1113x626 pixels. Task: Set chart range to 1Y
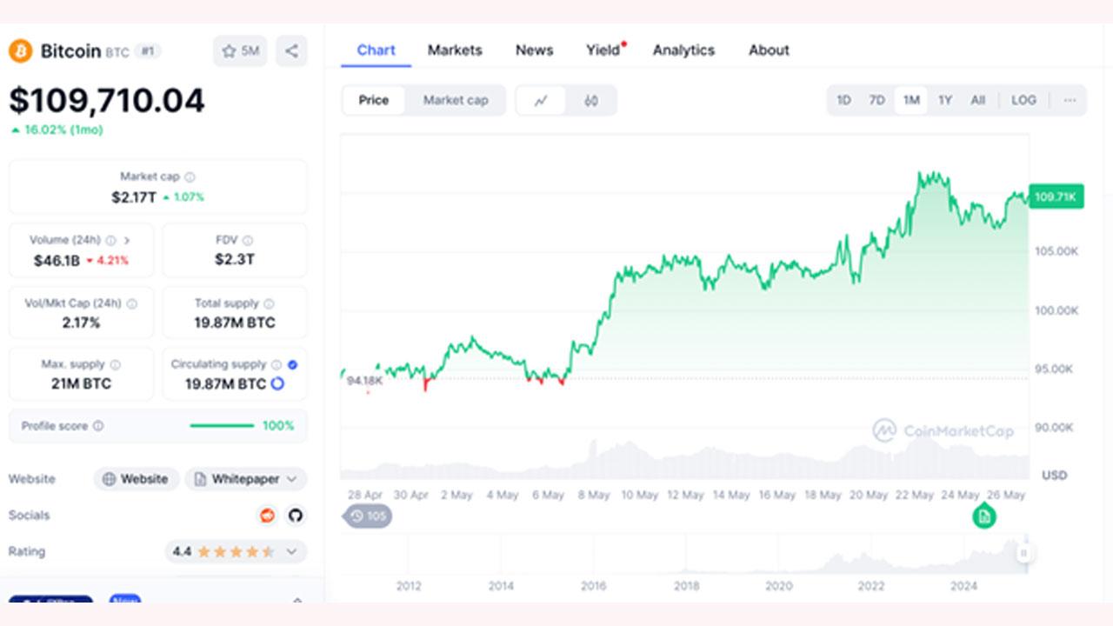tap(945, 100)
